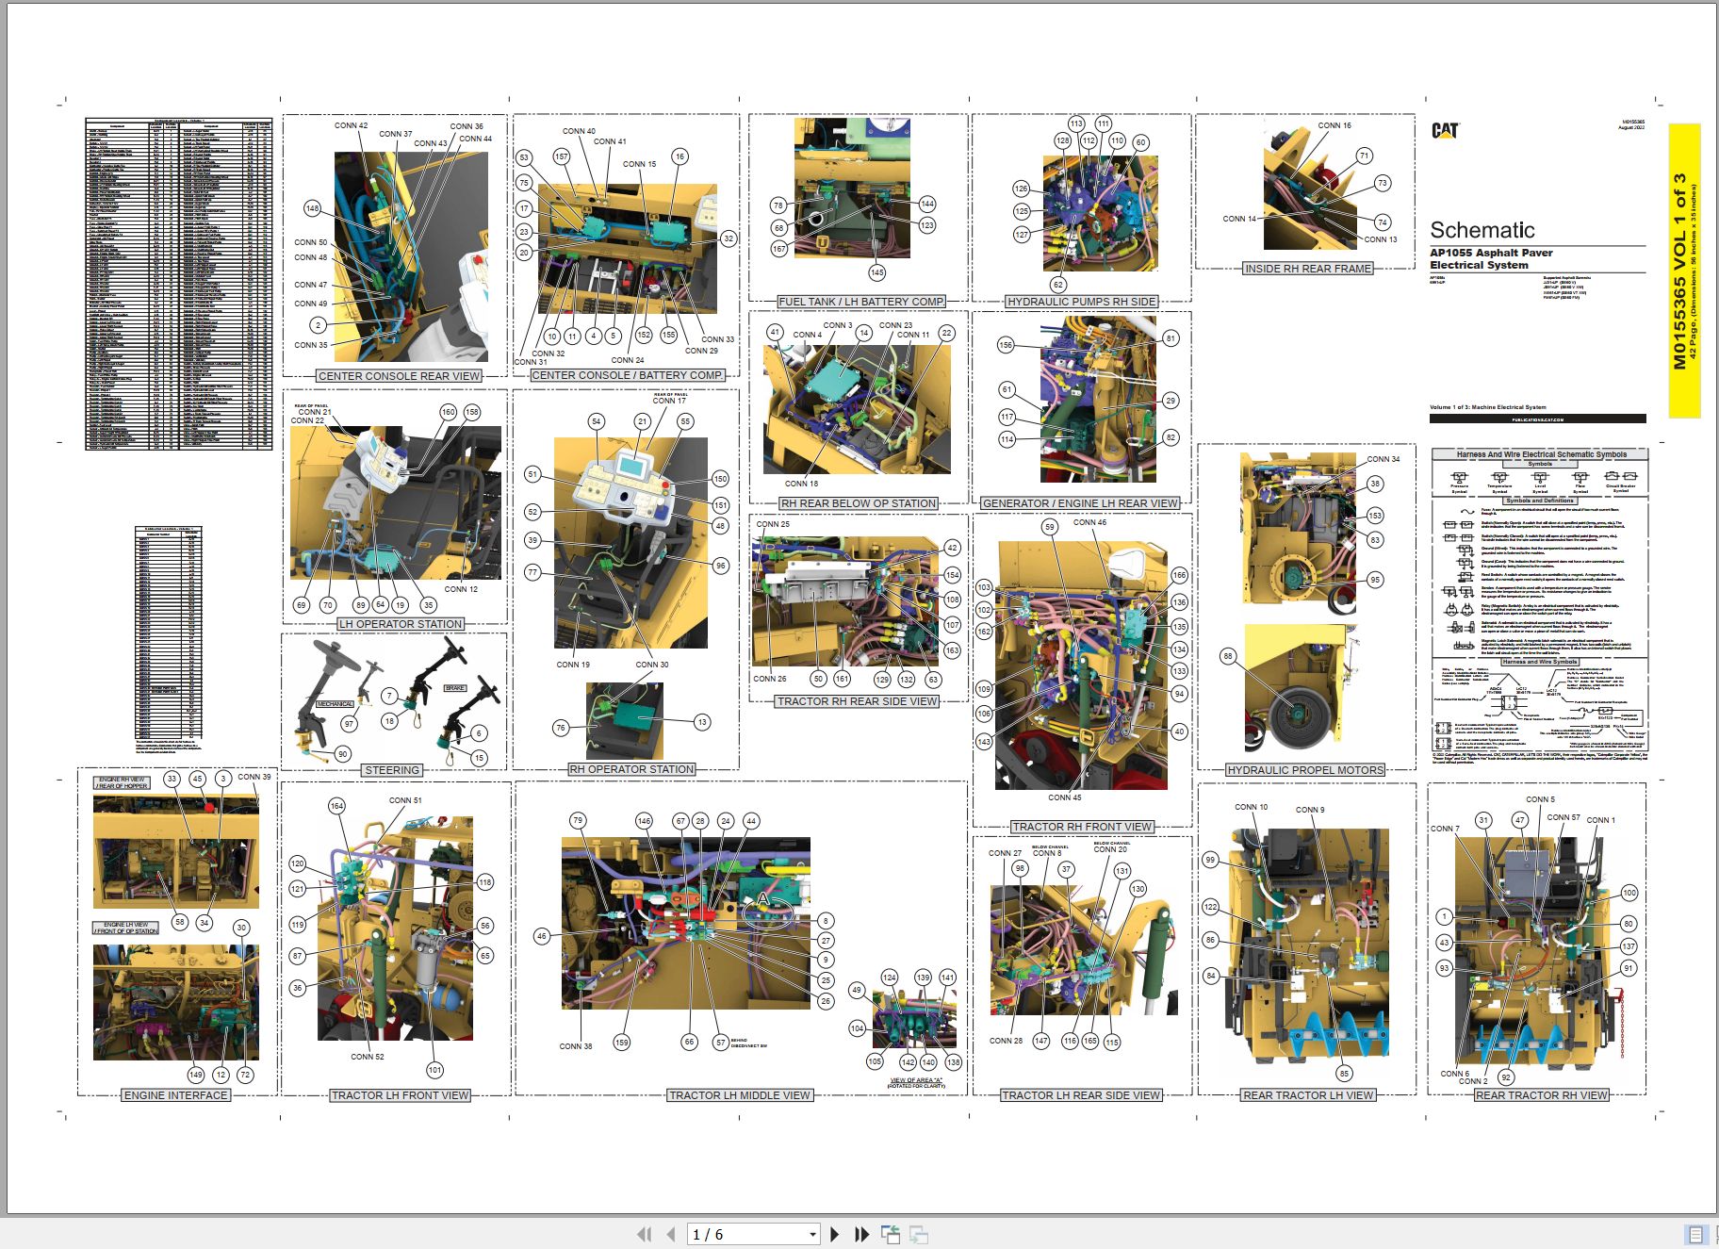Go to the previous page

pos(671,1234)
